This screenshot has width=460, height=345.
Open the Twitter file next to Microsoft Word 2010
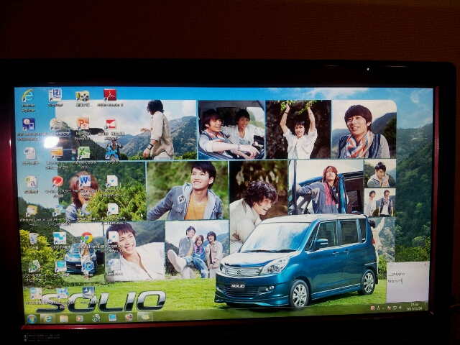pos(112,185)
